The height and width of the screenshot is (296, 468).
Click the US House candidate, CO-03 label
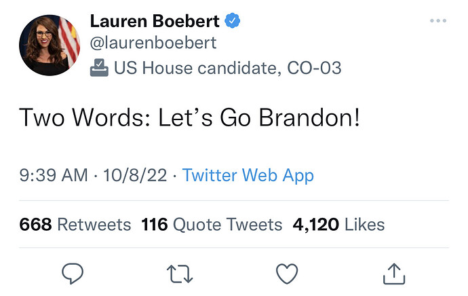pos(227,68)
